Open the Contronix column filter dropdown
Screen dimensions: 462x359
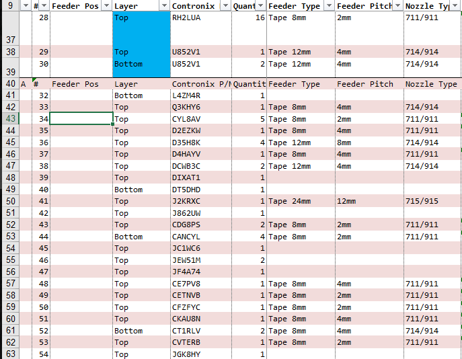[225, 5]
